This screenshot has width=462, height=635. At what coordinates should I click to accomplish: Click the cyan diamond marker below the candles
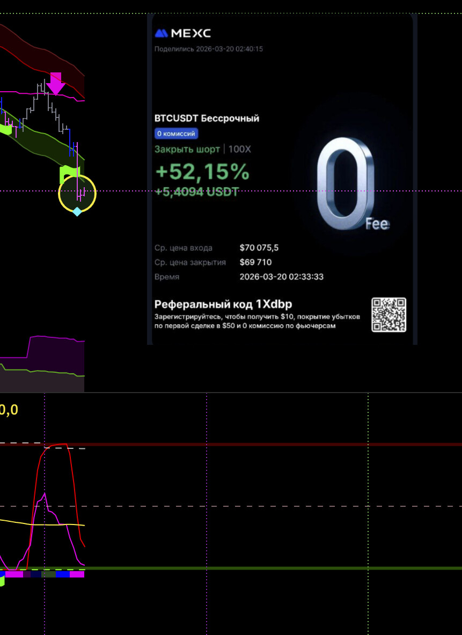77,212
